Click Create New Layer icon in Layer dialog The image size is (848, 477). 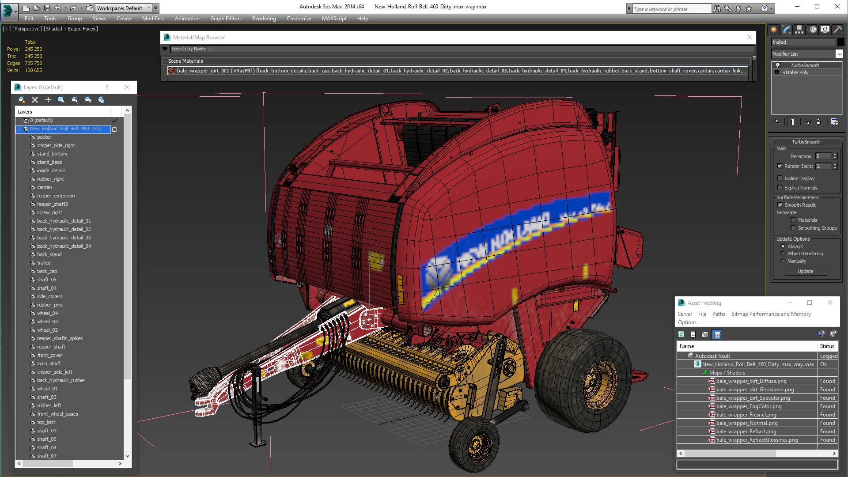click(21, 100)
